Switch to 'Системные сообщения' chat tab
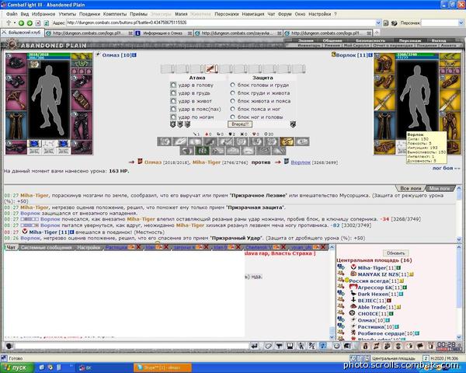466x373 pixels. click(x=47, y=247)
